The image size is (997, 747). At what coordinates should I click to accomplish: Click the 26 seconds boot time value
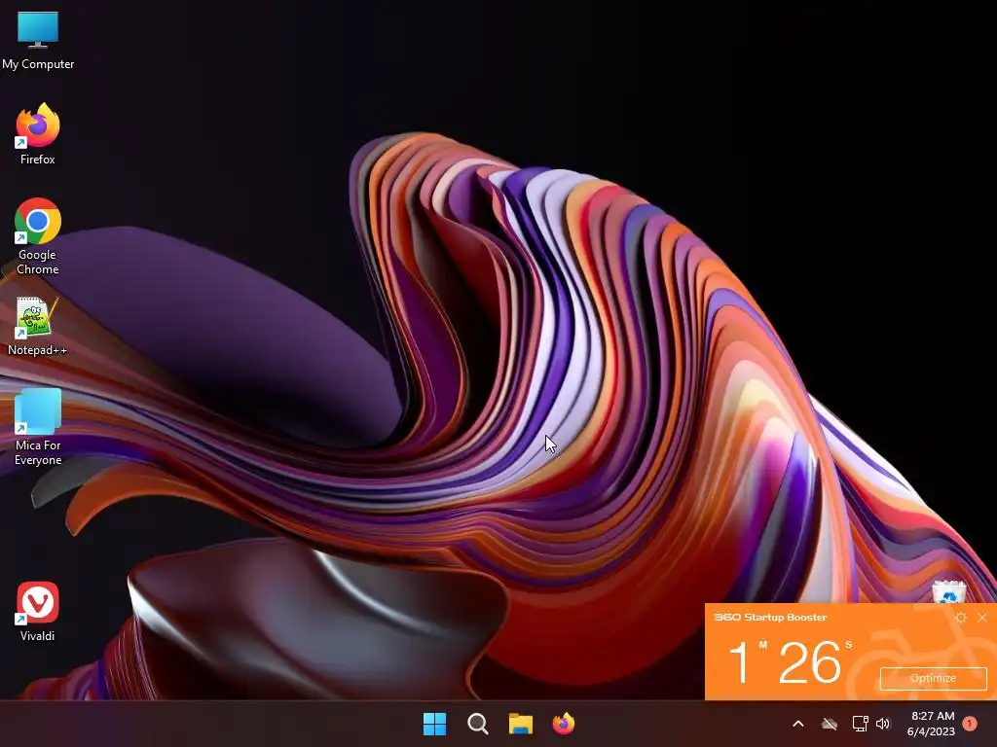(809, 662)
